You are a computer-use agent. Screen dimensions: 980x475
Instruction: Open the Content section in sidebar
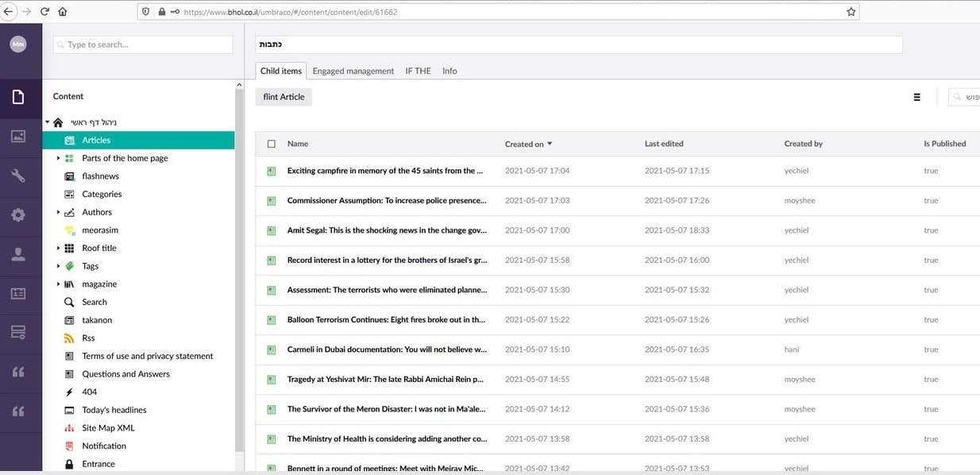coord(18,98)
